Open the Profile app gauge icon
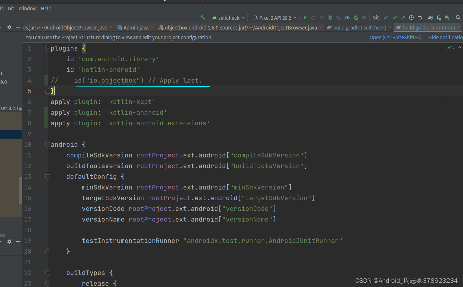The height and width of the screenshot is (287, 463). [x=347, y=17]
